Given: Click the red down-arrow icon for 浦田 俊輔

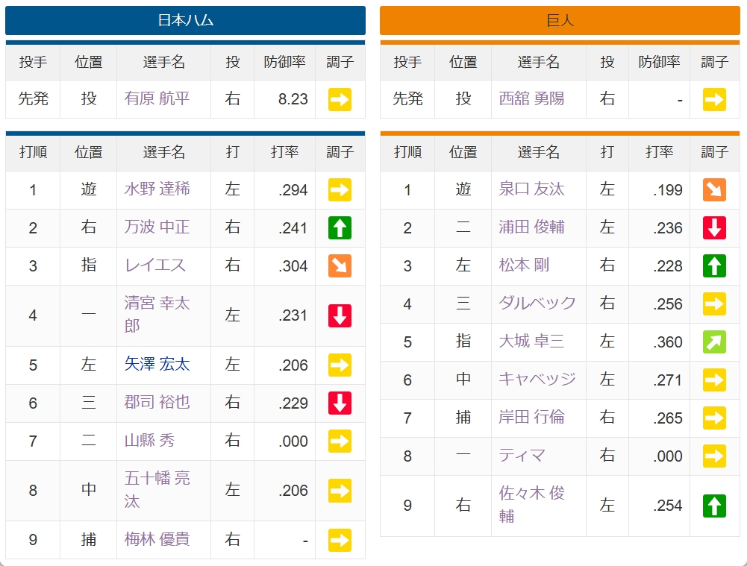Looking at the screenshot, I should pos(714,228).
